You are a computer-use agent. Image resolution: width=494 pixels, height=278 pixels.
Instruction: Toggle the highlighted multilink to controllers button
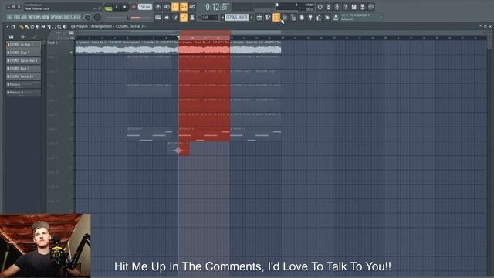(184, 17)
